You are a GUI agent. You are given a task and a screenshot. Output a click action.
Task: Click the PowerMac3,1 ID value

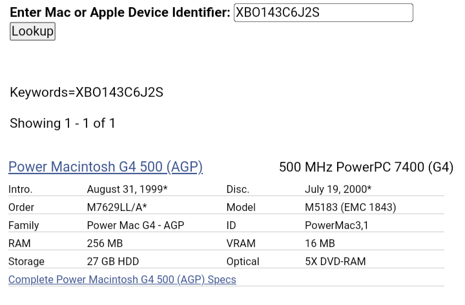pos(336,225)
